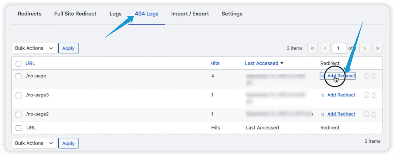The height and width of the screenshot is (156, 395).
Task: Click the current page number field
Action: tap(339, 48)
